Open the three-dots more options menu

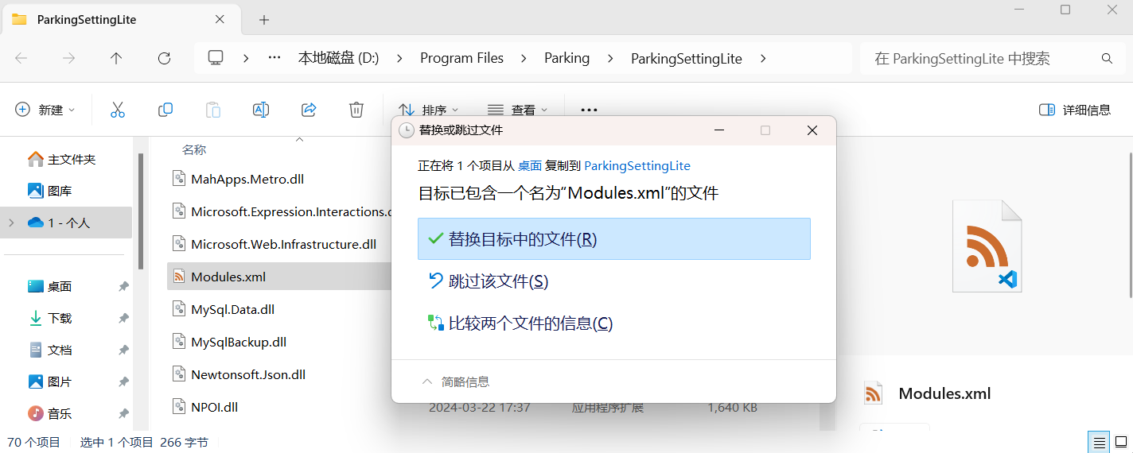589,110
